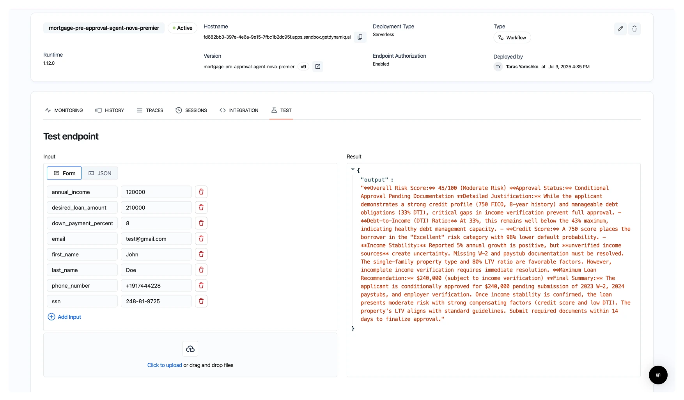Remove the phone_number input row
Viewport: 684px width, 400px height.
(x=201, y=286)
